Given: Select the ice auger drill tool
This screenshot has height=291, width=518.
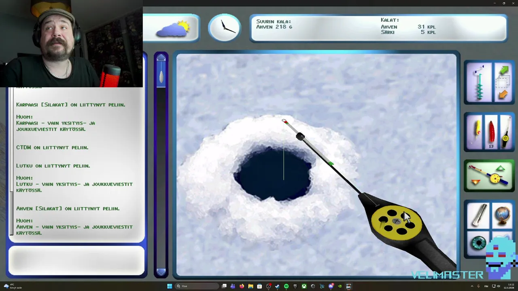Looking at the screenshot, I should 480,83.
